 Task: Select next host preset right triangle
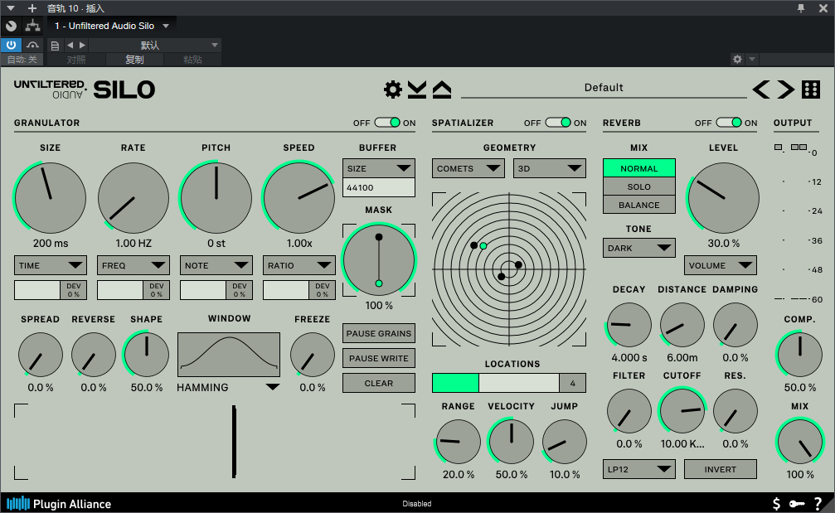82,46
